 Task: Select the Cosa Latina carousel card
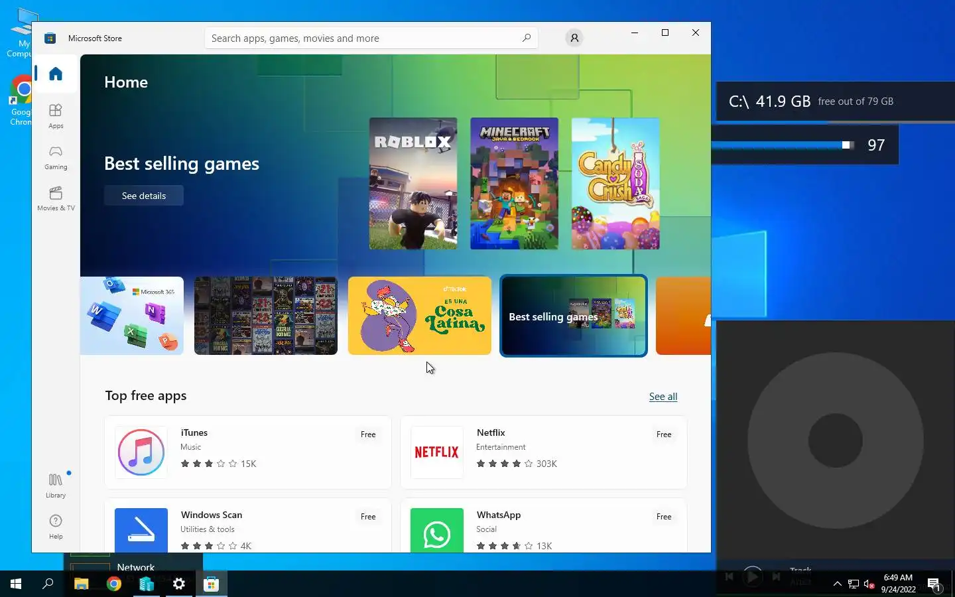[x=420, y=316]
